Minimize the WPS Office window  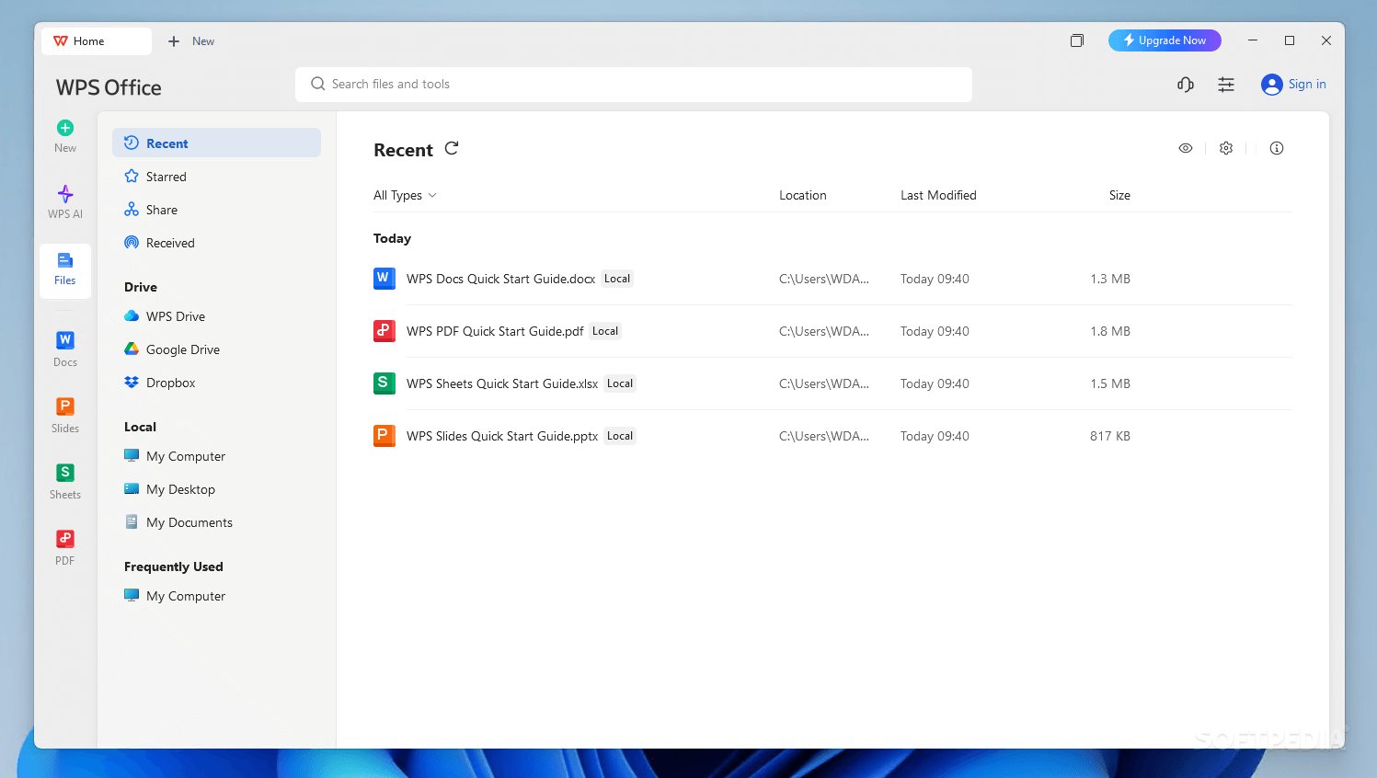[x=1253, y=40]
